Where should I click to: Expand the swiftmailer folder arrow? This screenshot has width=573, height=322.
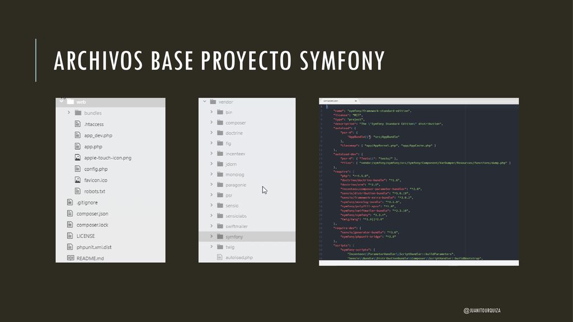click(x=212, y=226)
